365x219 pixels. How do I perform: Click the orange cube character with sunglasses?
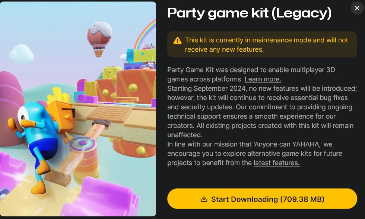62,116
